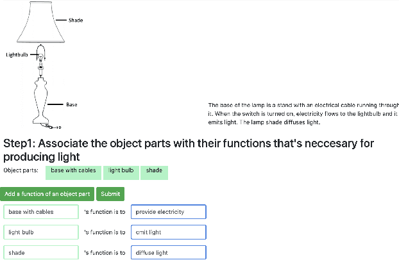The height and width of the screenshot is (260, 399).
Task: Click the 'Shade' label in diagram
Action: (x=76, y=20)
